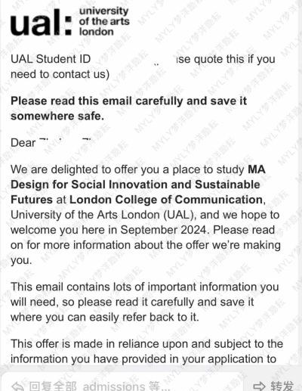Image resolution: width=302 pixels, height=391 pixels.
Task: Click the 回复全部 reply all label
Action: 53,386
